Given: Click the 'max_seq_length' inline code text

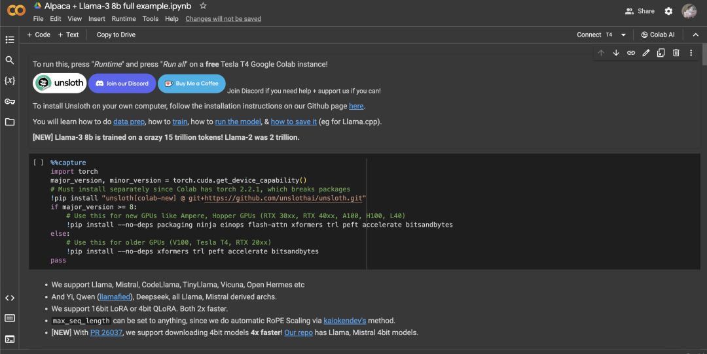Looking at the screenshot, I should 81,321.
